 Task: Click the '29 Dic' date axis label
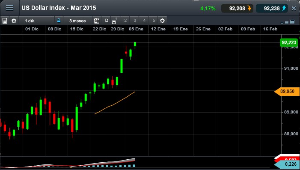pyautogui.click(x=117, y=29)
